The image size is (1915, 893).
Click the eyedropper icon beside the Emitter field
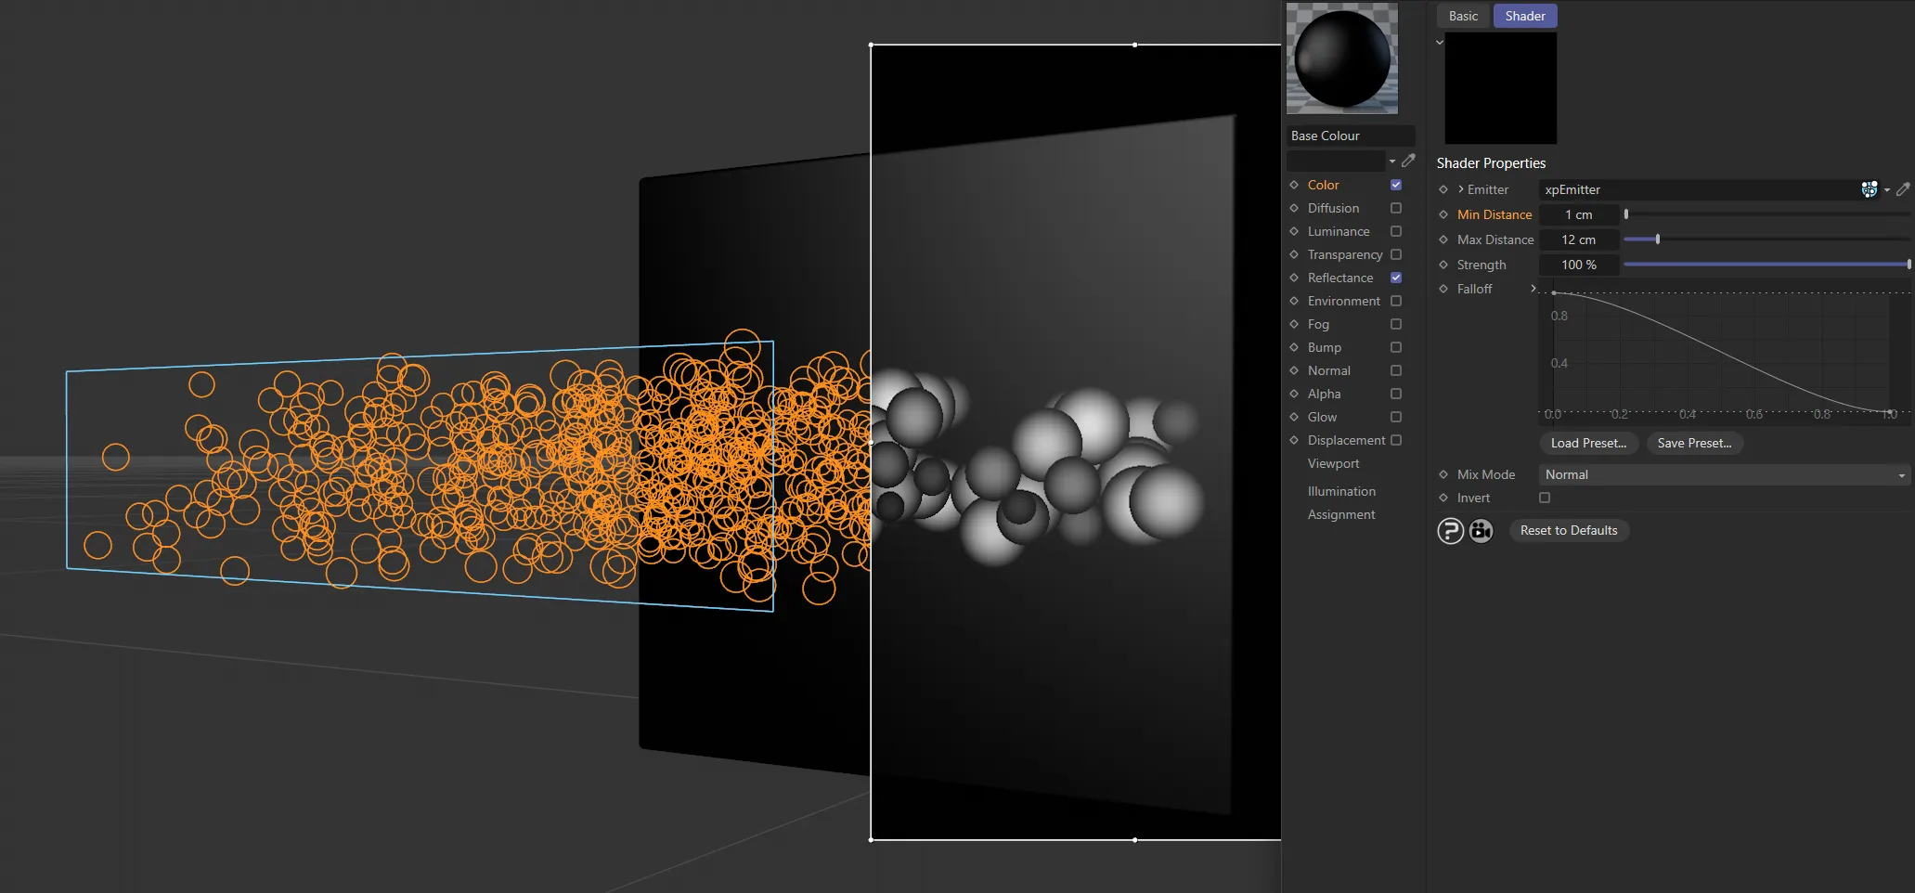1903,189
